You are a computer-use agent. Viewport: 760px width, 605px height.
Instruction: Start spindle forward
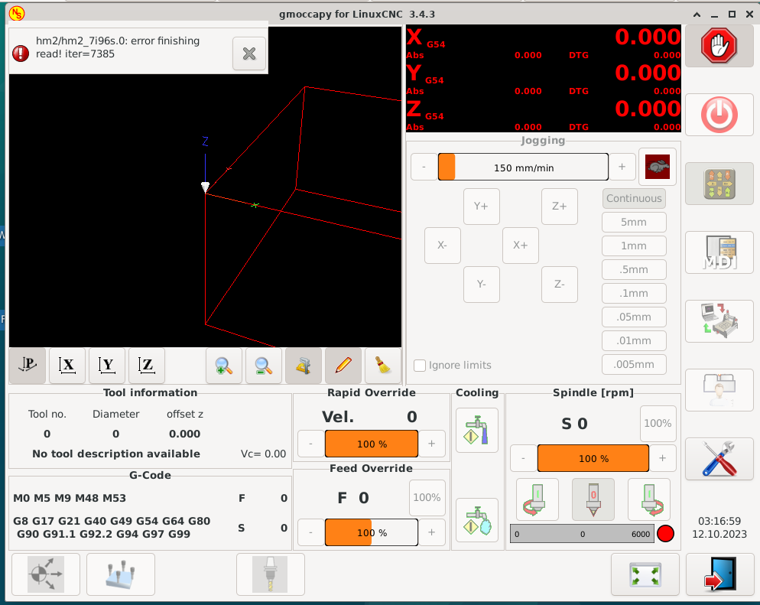[649, 499]
